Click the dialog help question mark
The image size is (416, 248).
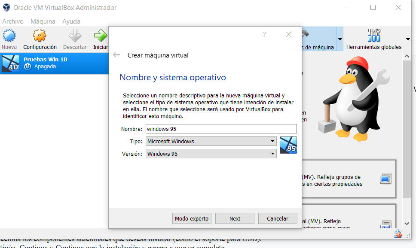[x=264, y=34]
